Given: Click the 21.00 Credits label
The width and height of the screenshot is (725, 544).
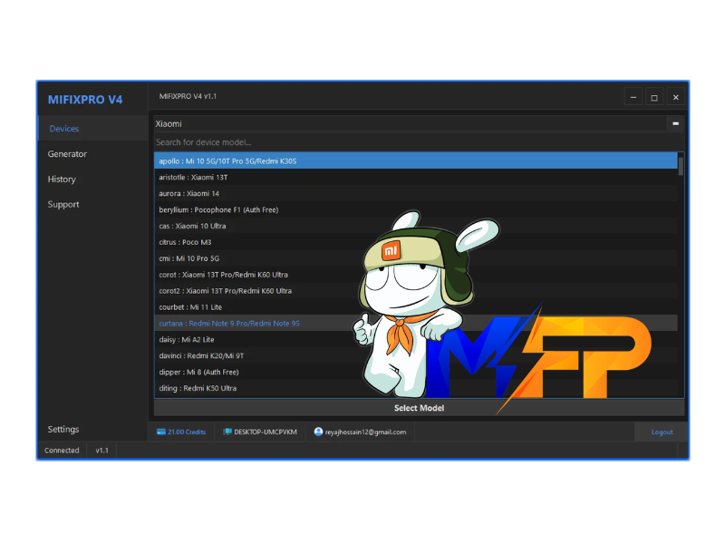Looking at the screenshot, I should point(187,432).
